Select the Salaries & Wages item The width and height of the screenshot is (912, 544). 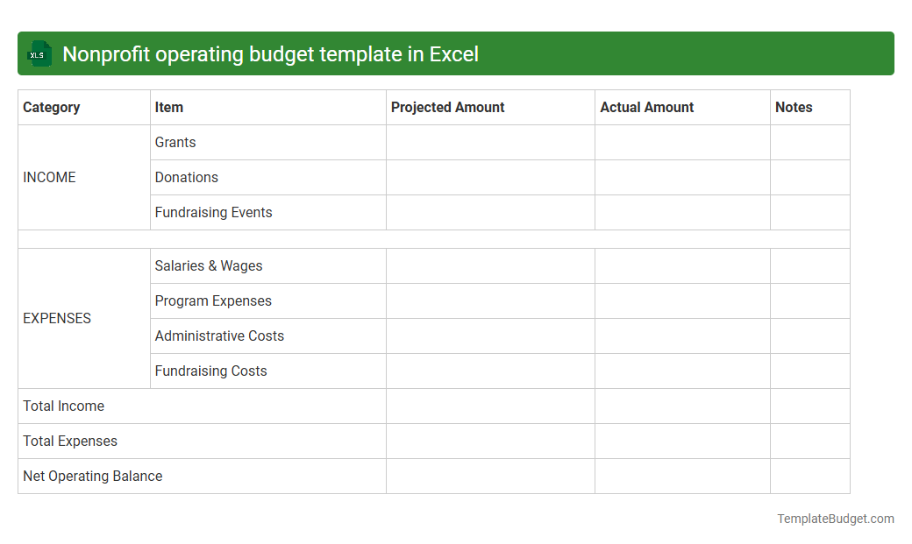pyautogui.click(x=208, y=265)
